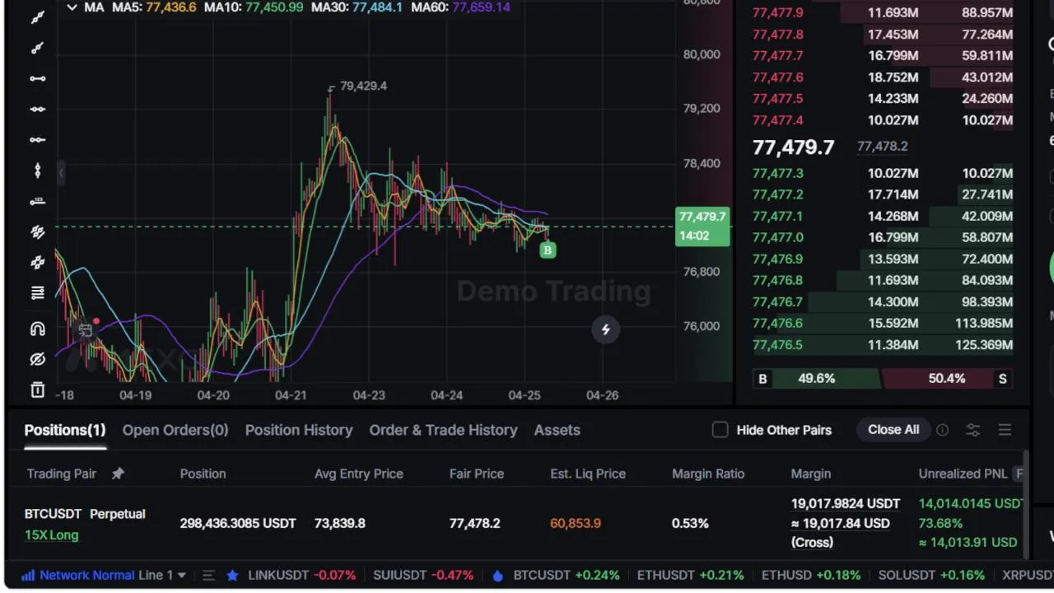
Task: Click the hot droplet icon before BTCUSDT ticker
Action: 497,575
